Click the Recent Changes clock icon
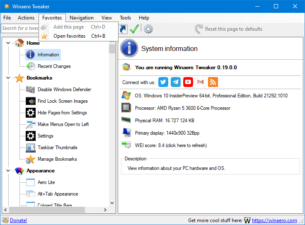The image size is (305, 225). (31, 66)
